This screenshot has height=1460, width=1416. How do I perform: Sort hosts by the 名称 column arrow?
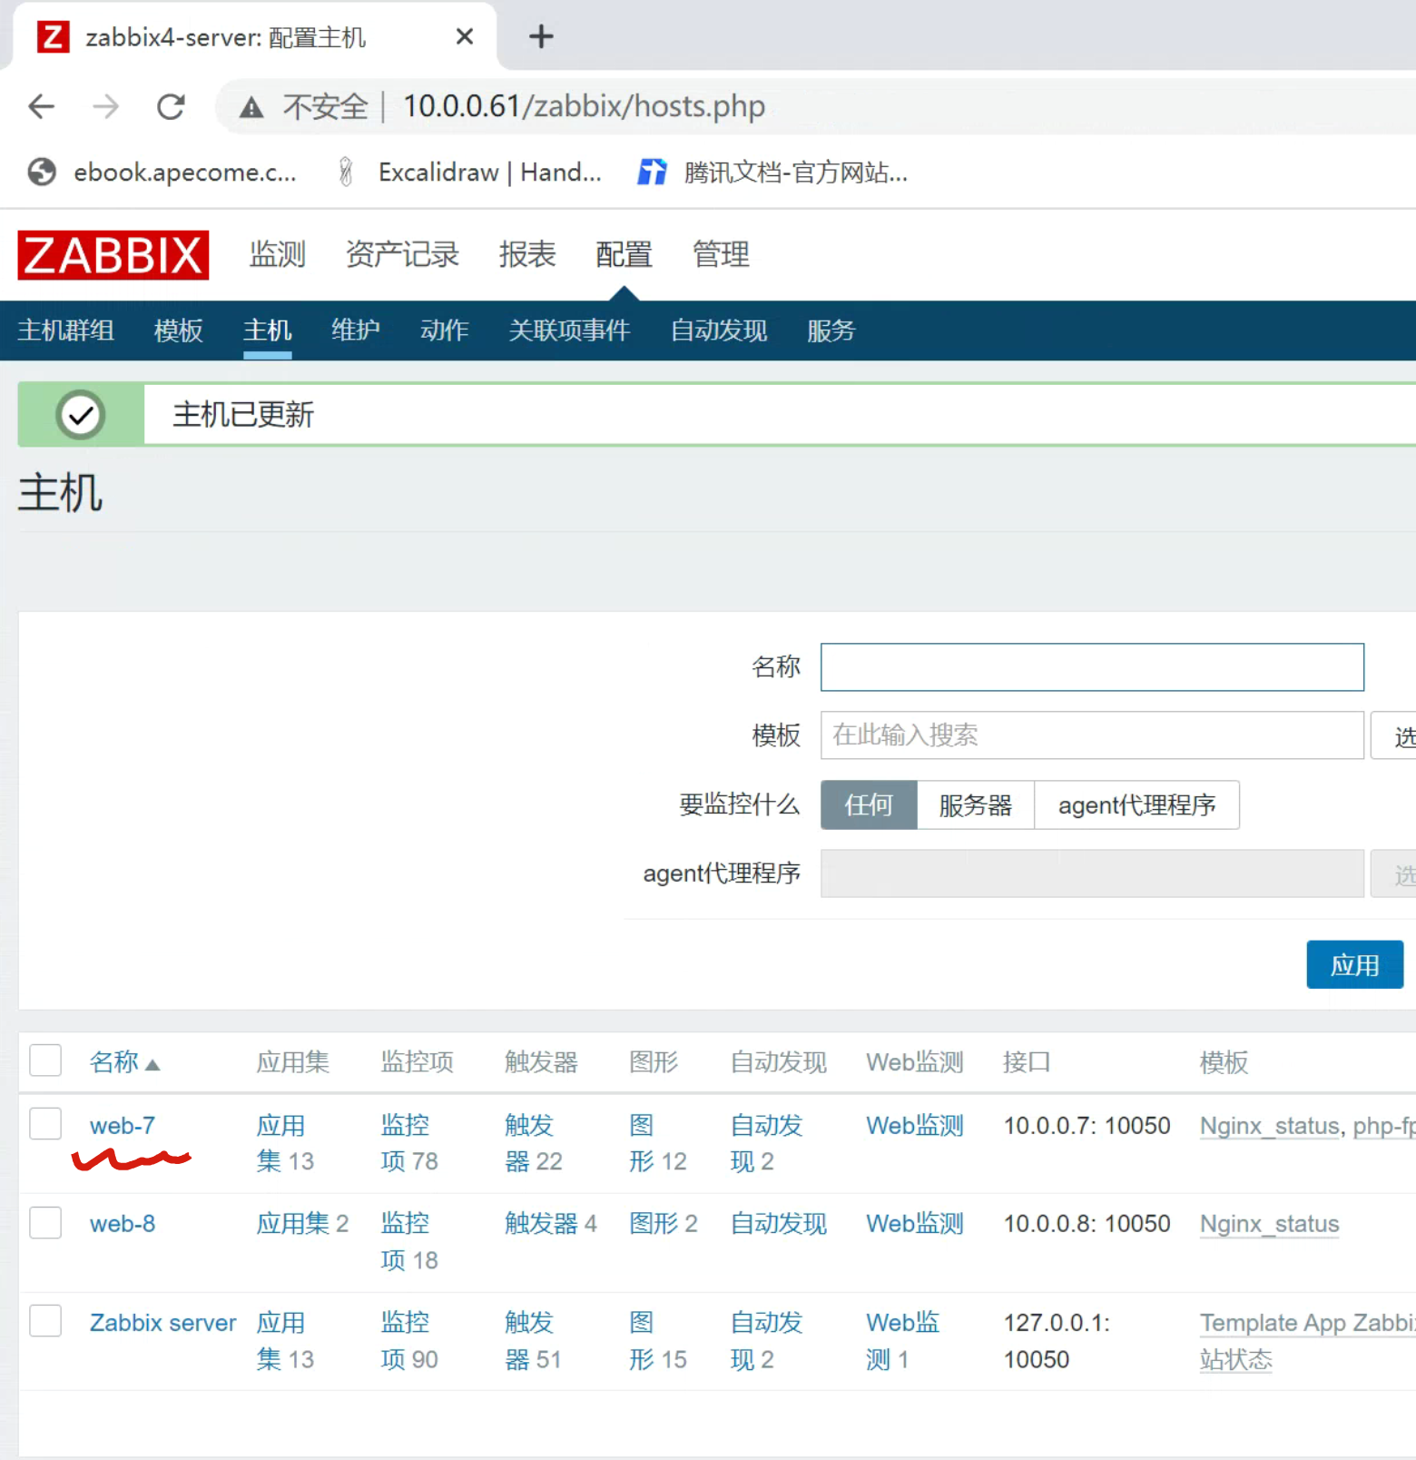click(x=152, y=1064)
